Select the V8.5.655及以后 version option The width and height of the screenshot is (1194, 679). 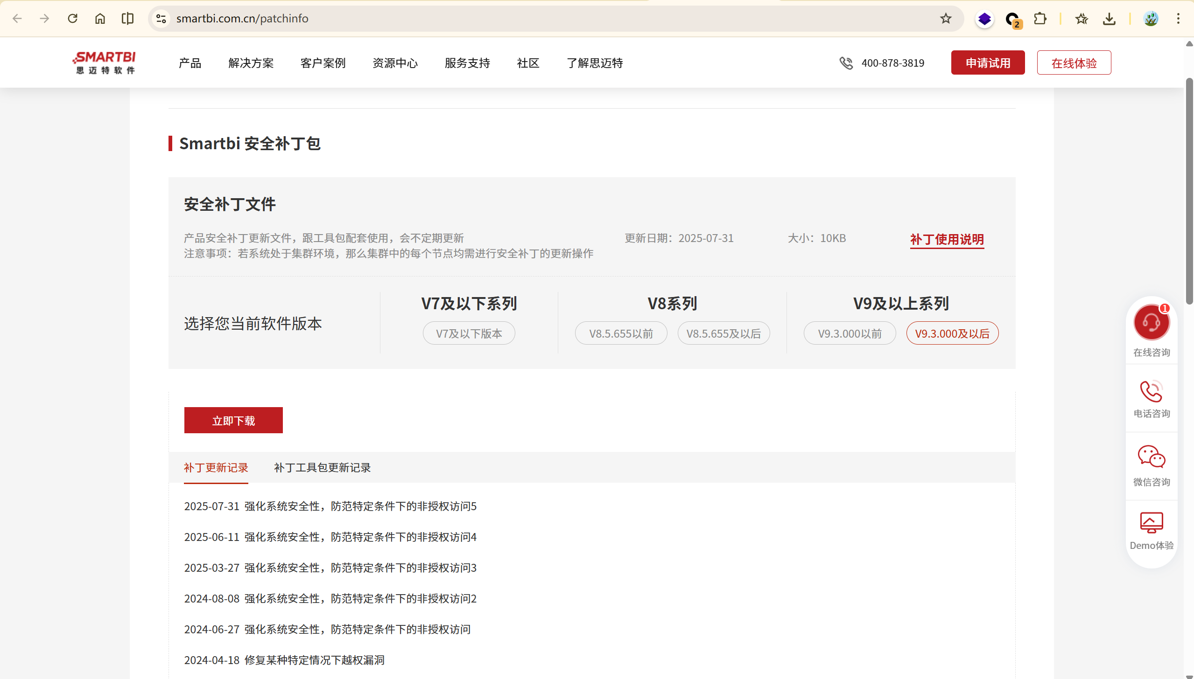coord(723,333)
